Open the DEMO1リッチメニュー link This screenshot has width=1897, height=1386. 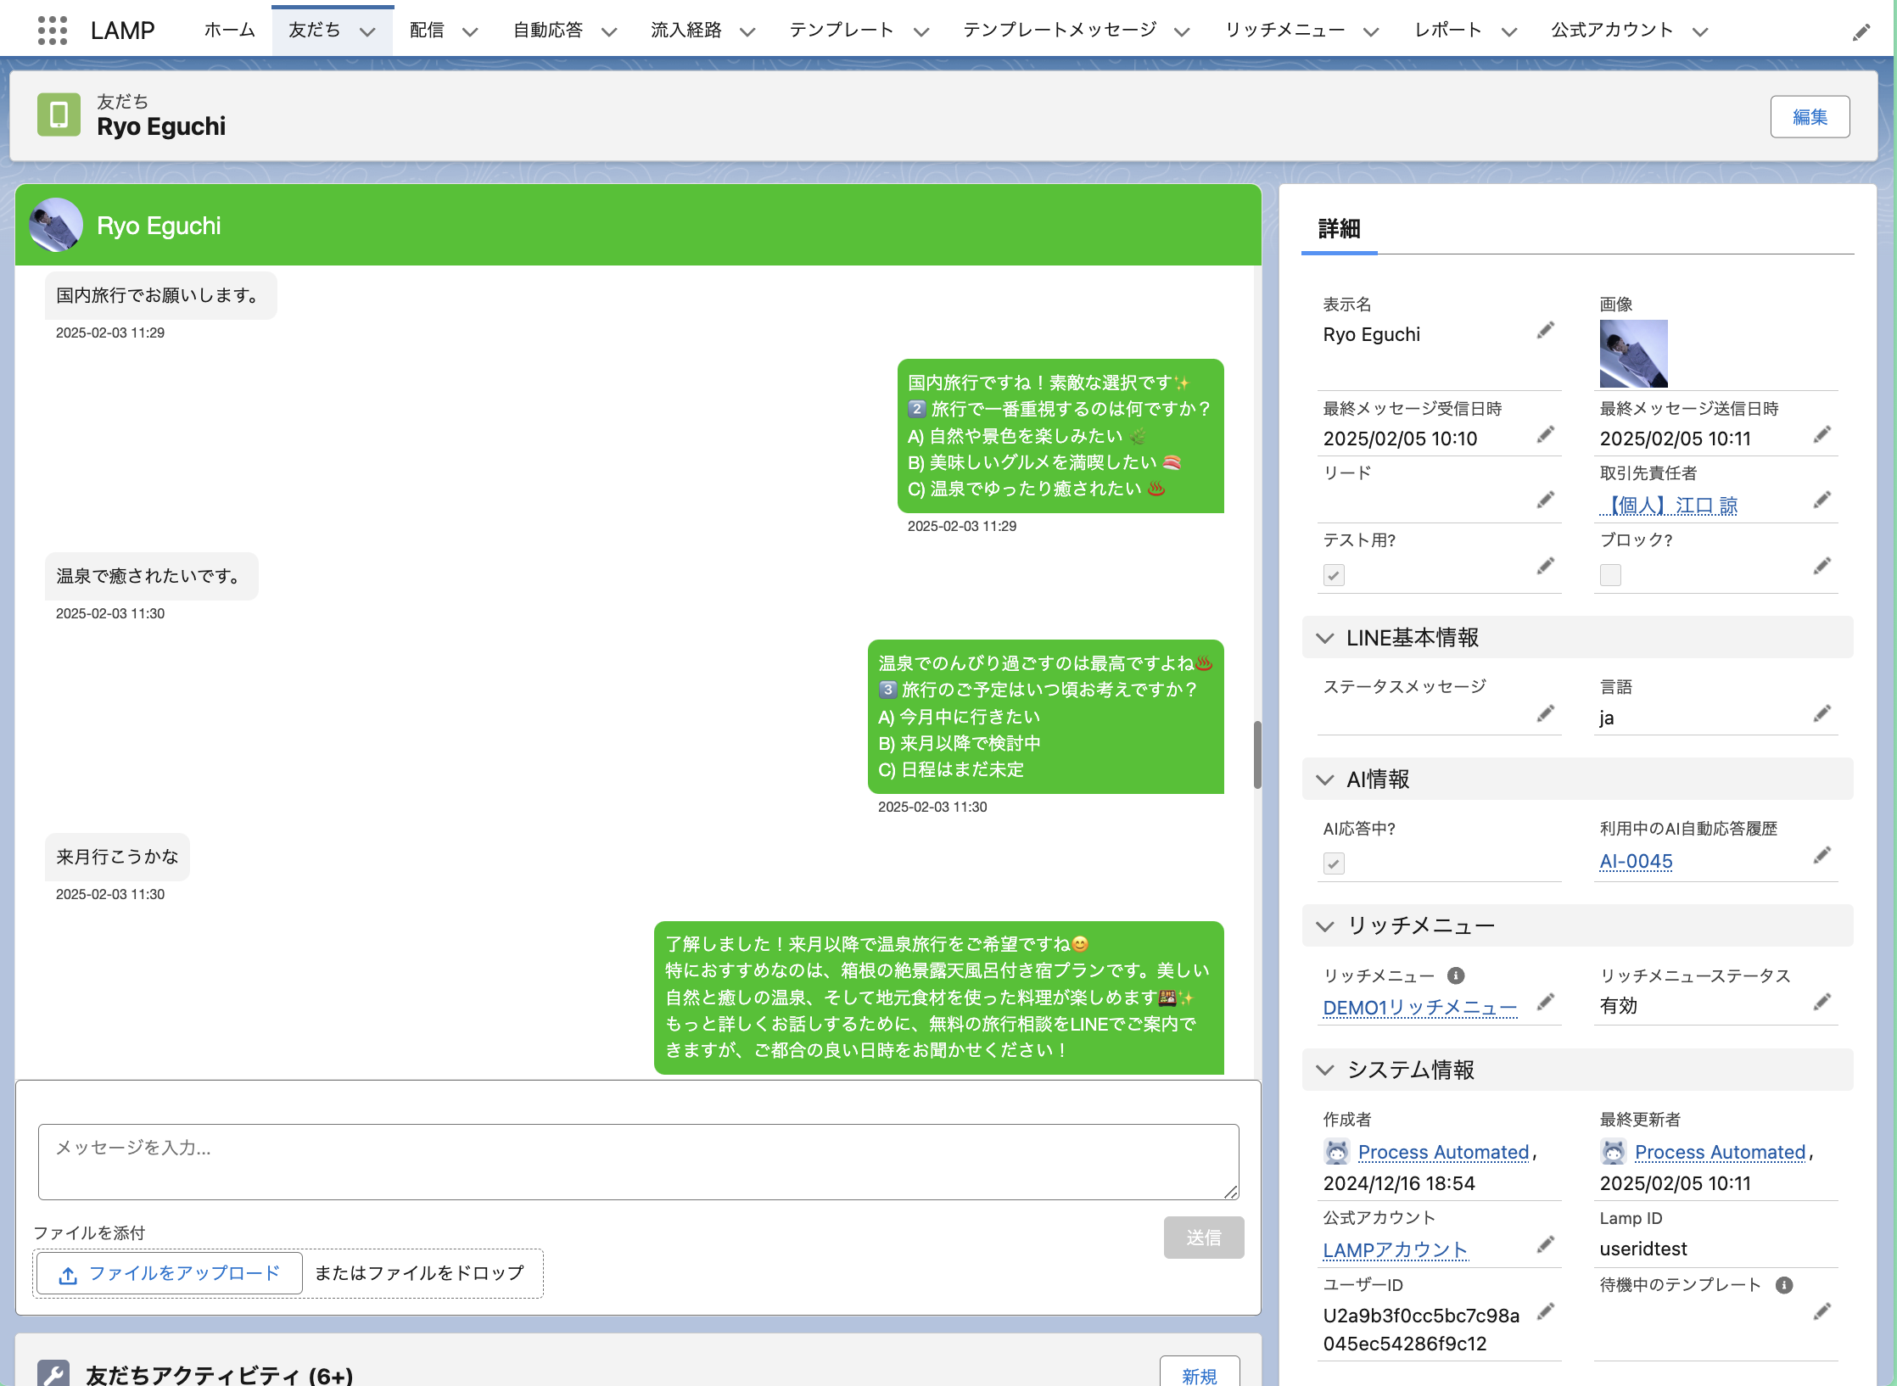[1419, 1007]
